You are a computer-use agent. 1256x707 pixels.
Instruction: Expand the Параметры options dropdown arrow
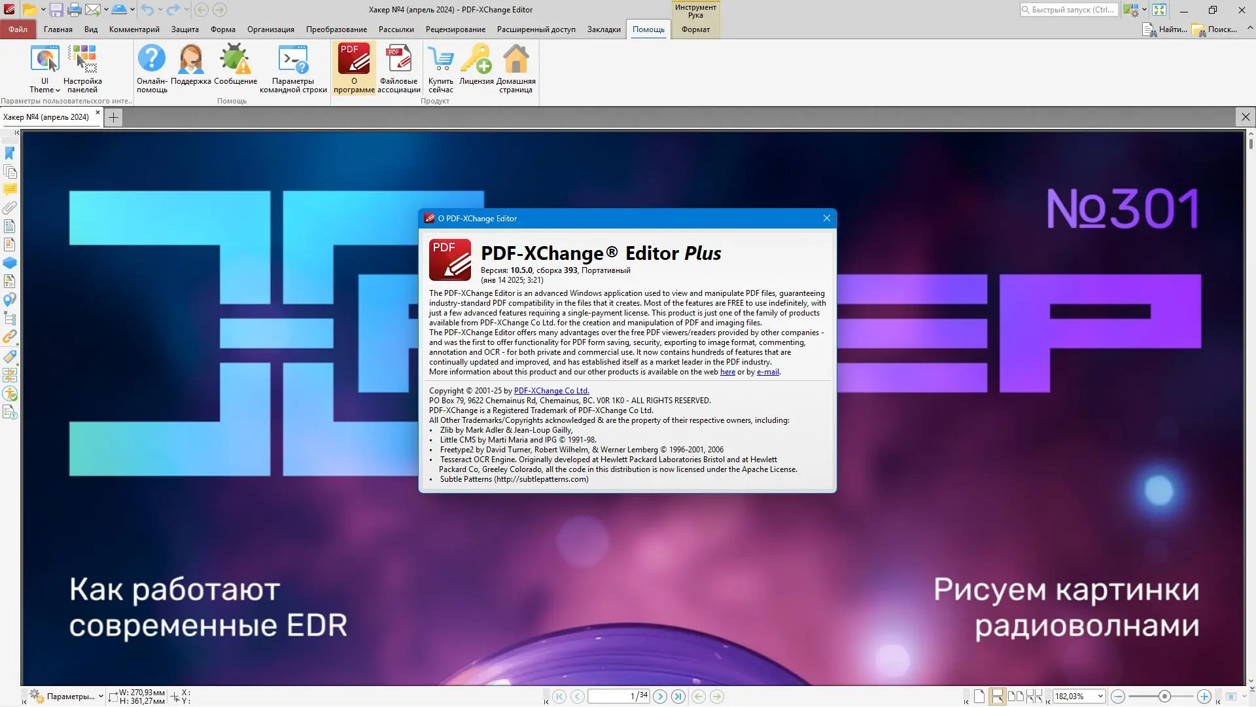pos(101,697)
